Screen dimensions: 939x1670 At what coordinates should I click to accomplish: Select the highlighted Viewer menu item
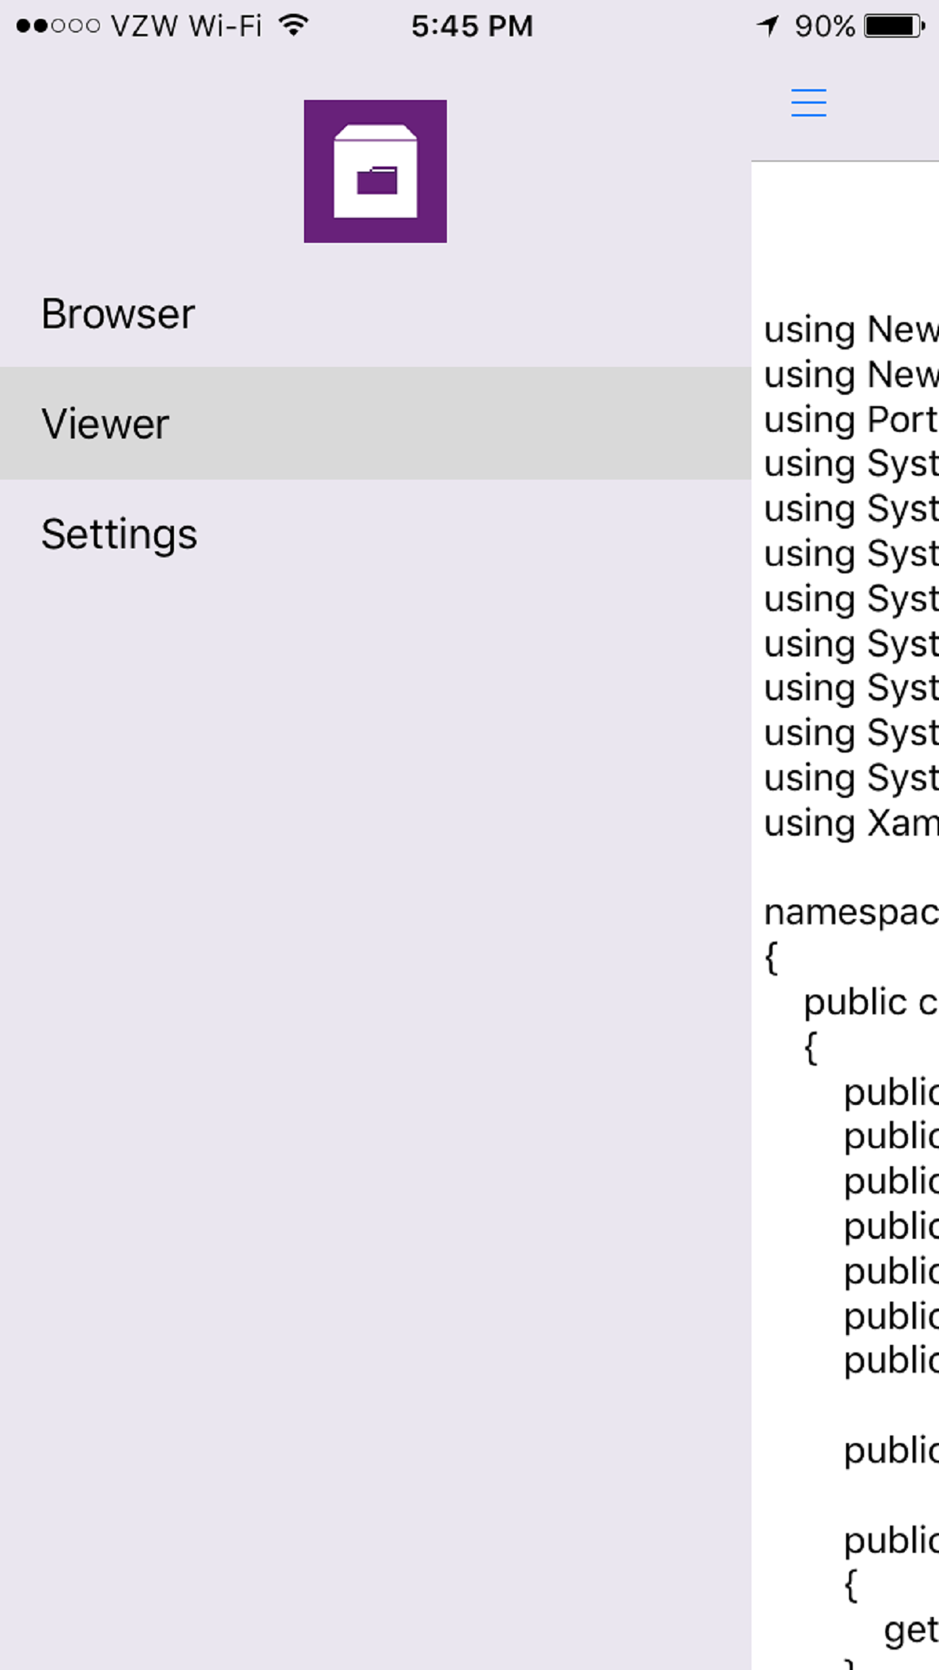[x=106, y=424]
